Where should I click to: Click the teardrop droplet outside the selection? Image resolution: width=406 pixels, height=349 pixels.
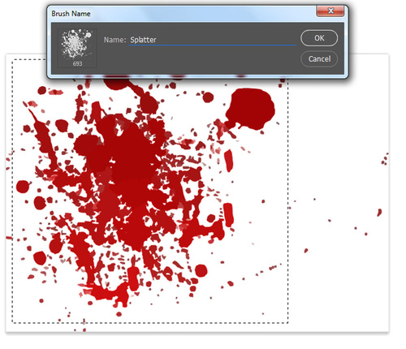(379, 213)
